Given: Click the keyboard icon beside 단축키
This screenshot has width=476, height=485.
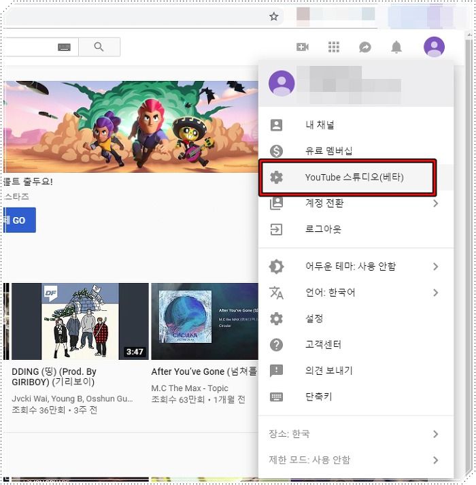Looking at the screenshot, I should [276, 397].
